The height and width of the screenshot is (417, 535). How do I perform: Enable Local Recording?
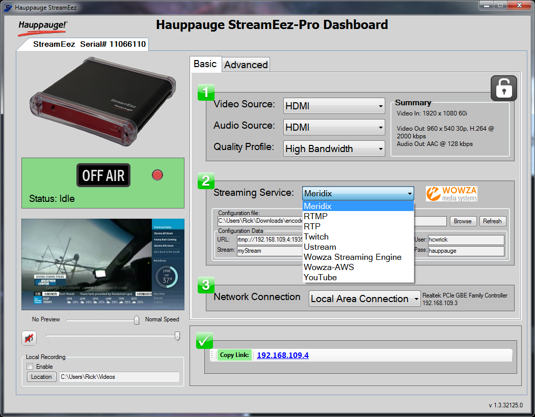(x=30, y=366)
